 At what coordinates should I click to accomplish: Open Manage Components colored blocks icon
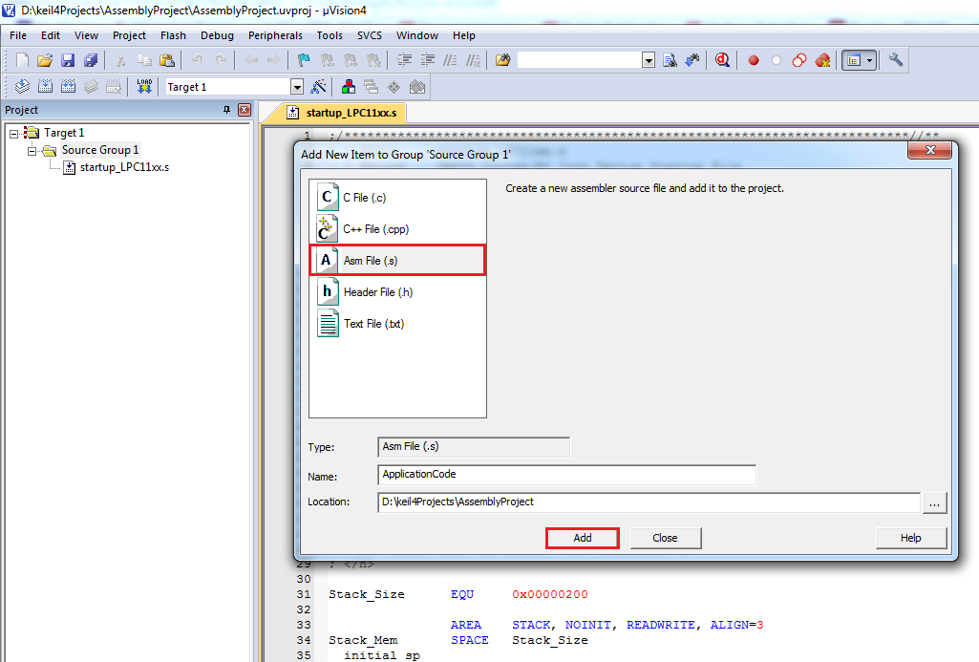349,87
